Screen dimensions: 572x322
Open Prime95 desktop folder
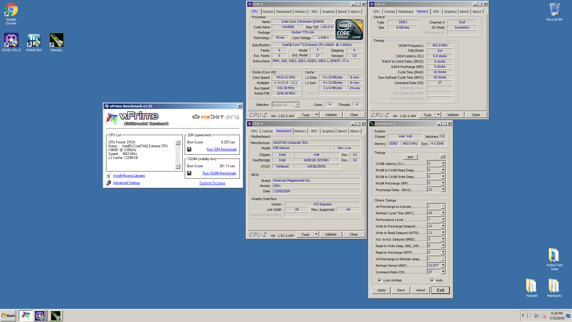[531, 288]
